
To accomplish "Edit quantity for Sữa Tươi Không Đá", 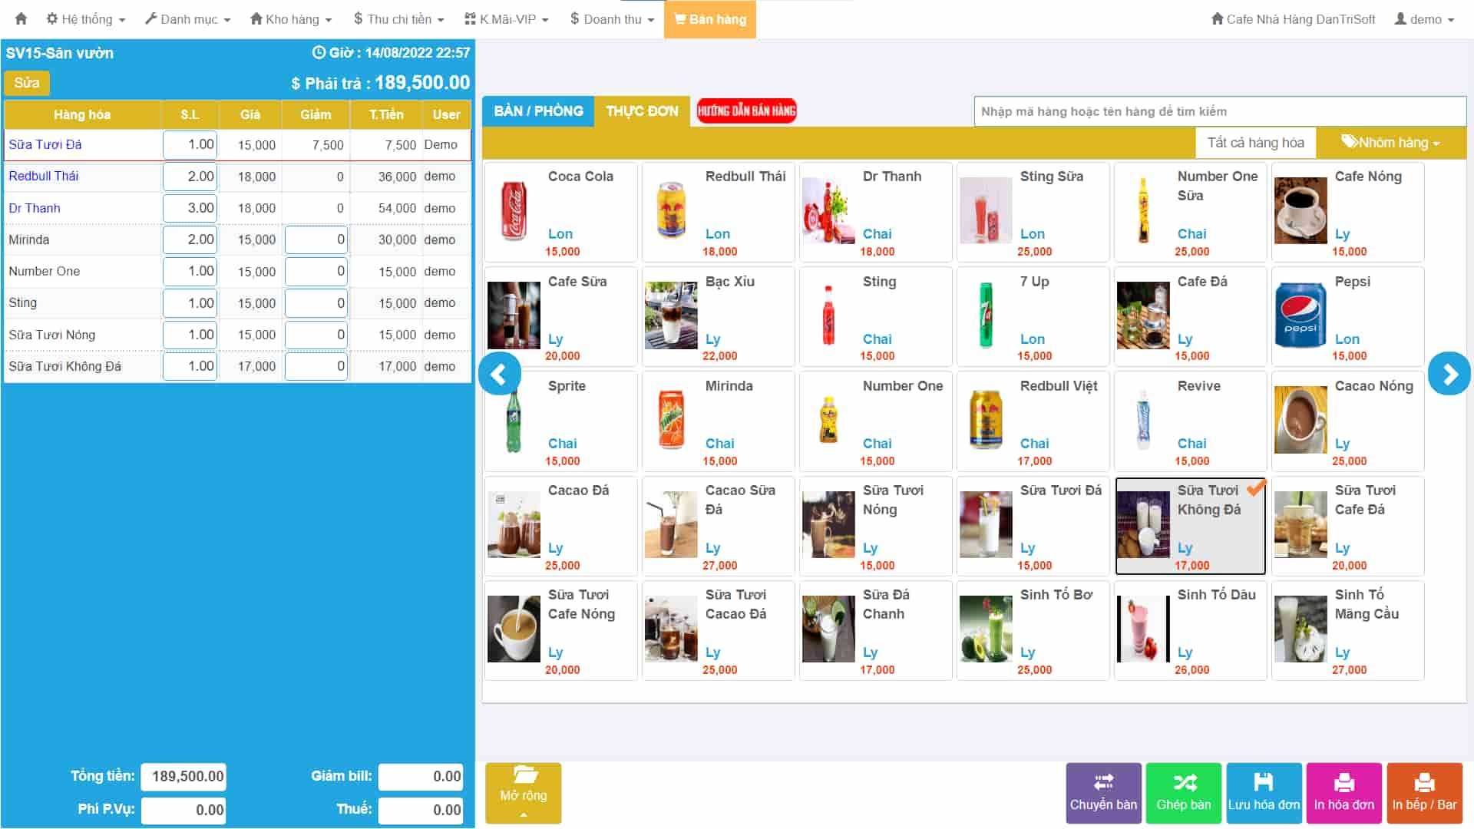I will [190, 366].
